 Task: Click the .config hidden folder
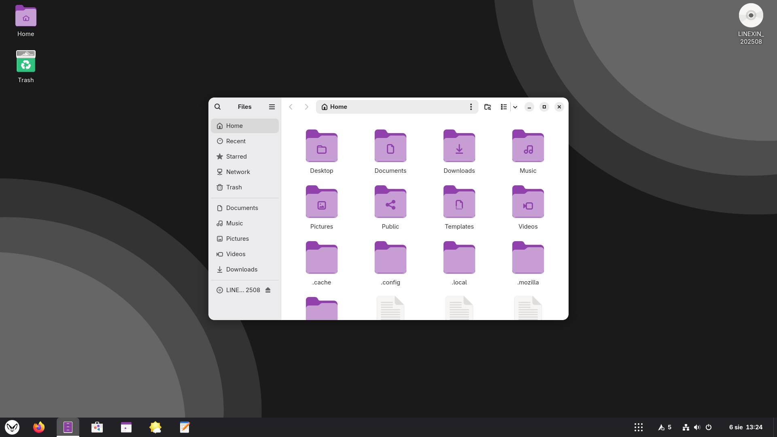pos(390,258)
